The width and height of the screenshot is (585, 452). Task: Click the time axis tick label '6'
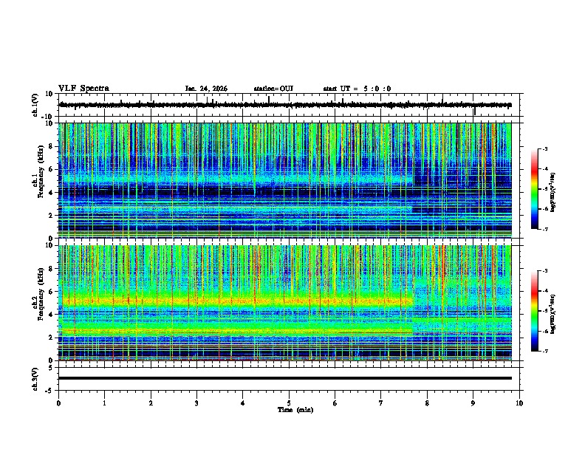(x=335, y=403)
